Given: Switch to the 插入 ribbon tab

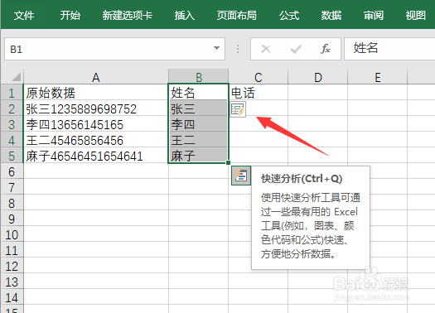Looking at the screenshot, I should [x=185, y=15].
